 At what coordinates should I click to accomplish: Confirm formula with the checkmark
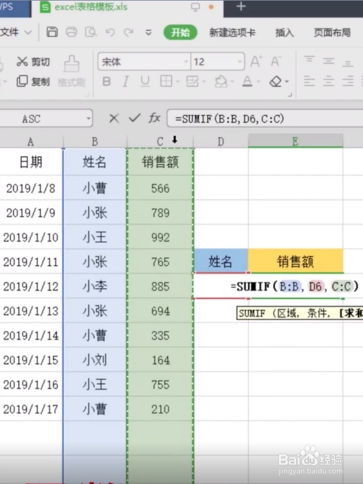[x=135, y=118]
